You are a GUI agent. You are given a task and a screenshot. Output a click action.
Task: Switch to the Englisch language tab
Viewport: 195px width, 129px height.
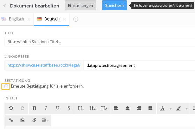[x=16, y=19]
